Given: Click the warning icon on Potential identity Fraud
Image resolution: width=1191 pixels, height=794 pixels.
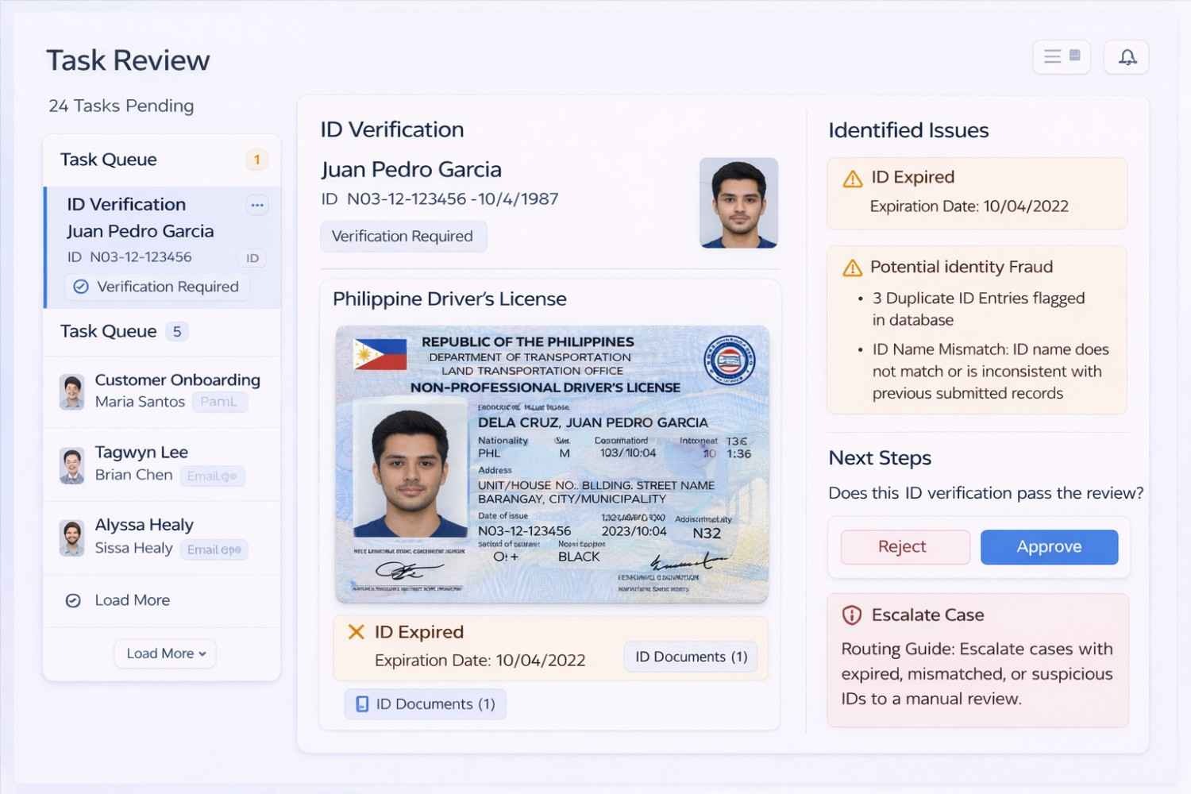Looking at the screenshot, I should (852, 268).
